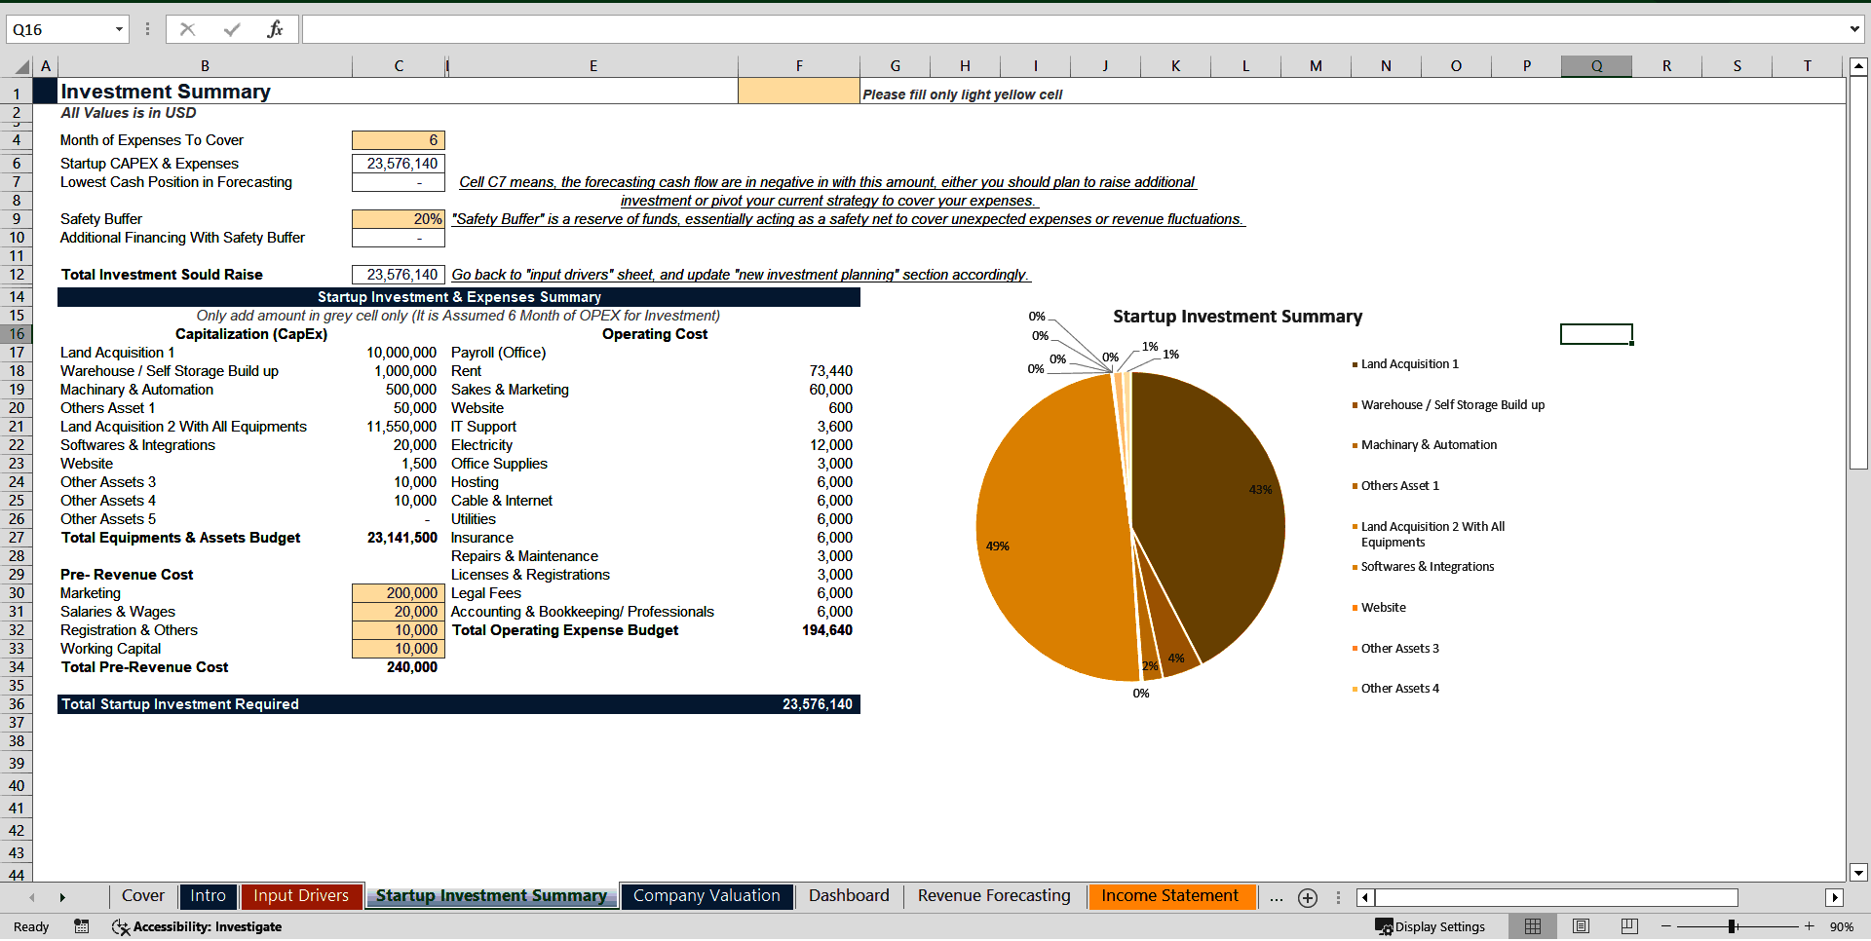Select the Startup Investment Summary chart title
Viewport: 1871px width, 941px height.
pos(1238,317)
